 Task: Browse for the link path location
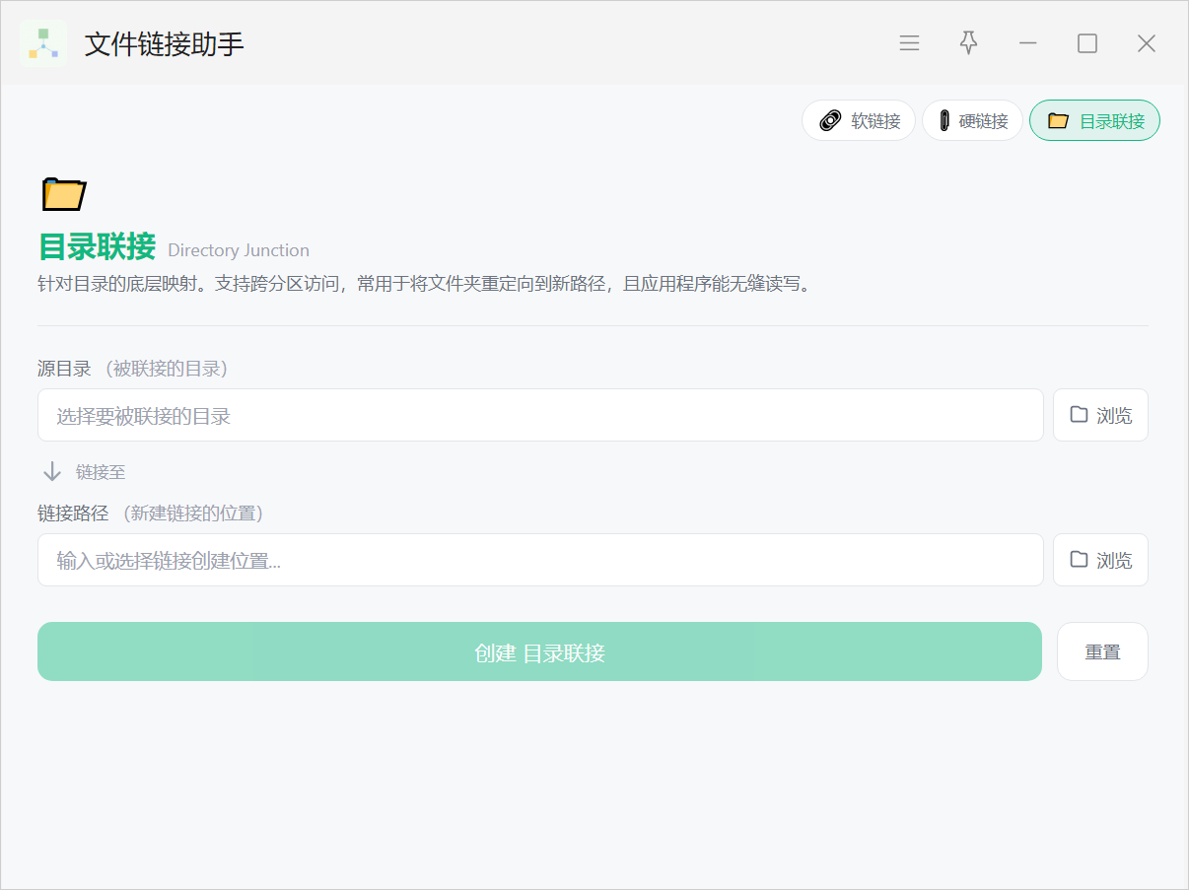coord(1100,560)
